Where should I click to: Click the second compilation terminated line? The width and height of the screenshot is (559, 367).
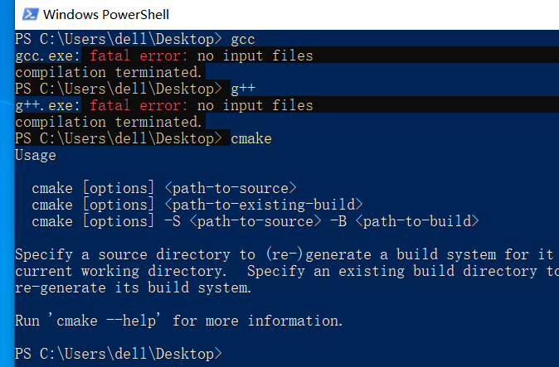coord(109,122)
